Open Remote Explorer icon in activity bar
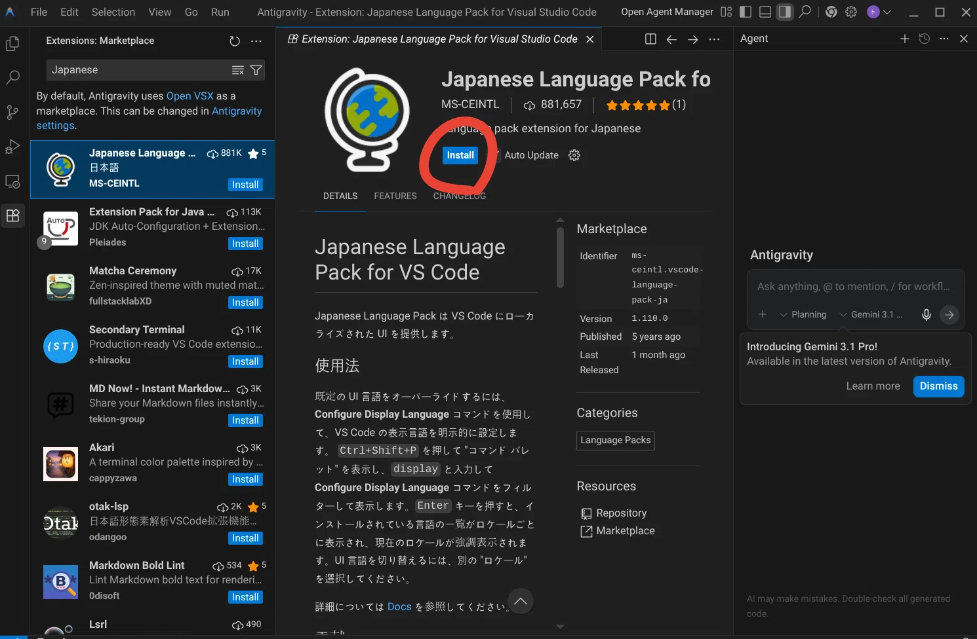 (12, 181)
